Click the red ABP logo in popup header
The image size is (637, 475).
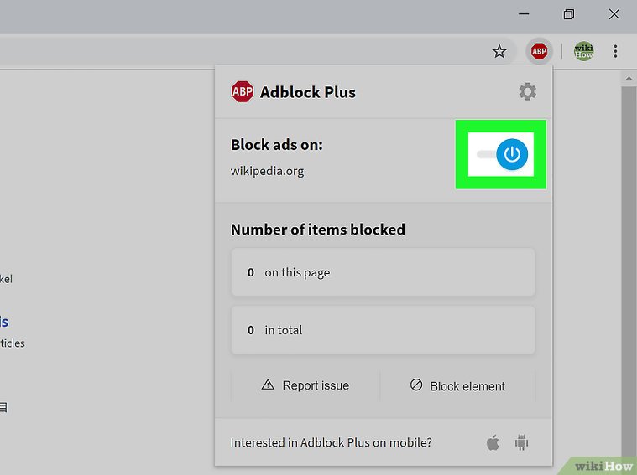pyautogui.click(x=242, y=91)
